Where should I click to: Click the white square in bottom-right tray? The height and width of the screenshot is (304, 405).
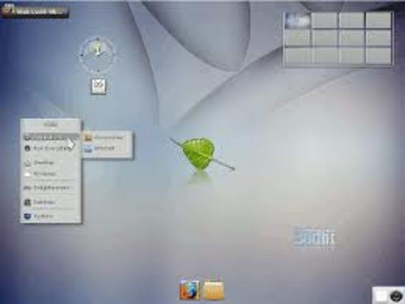(x=382, y=296)
